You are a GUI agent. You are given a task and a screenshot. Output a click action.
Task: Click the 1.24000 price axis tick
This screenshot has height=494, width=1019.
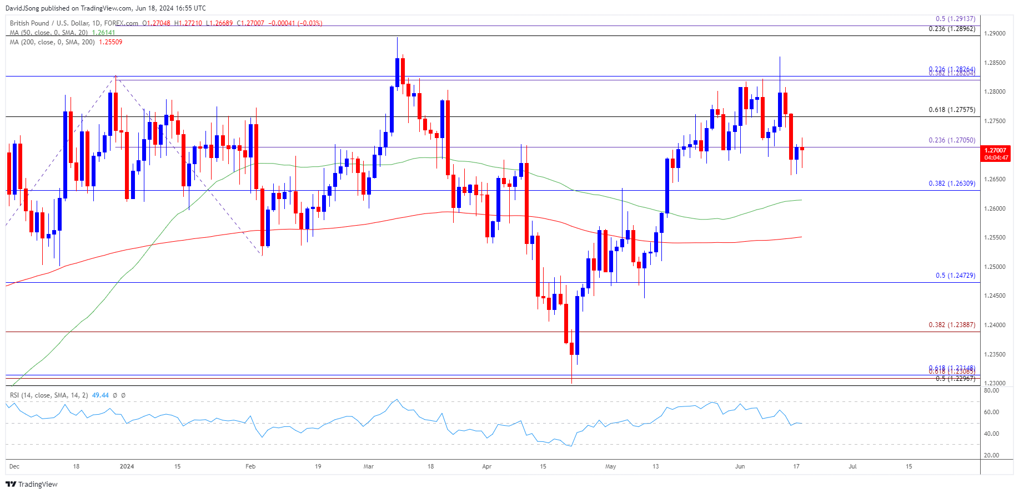(995, 325)
